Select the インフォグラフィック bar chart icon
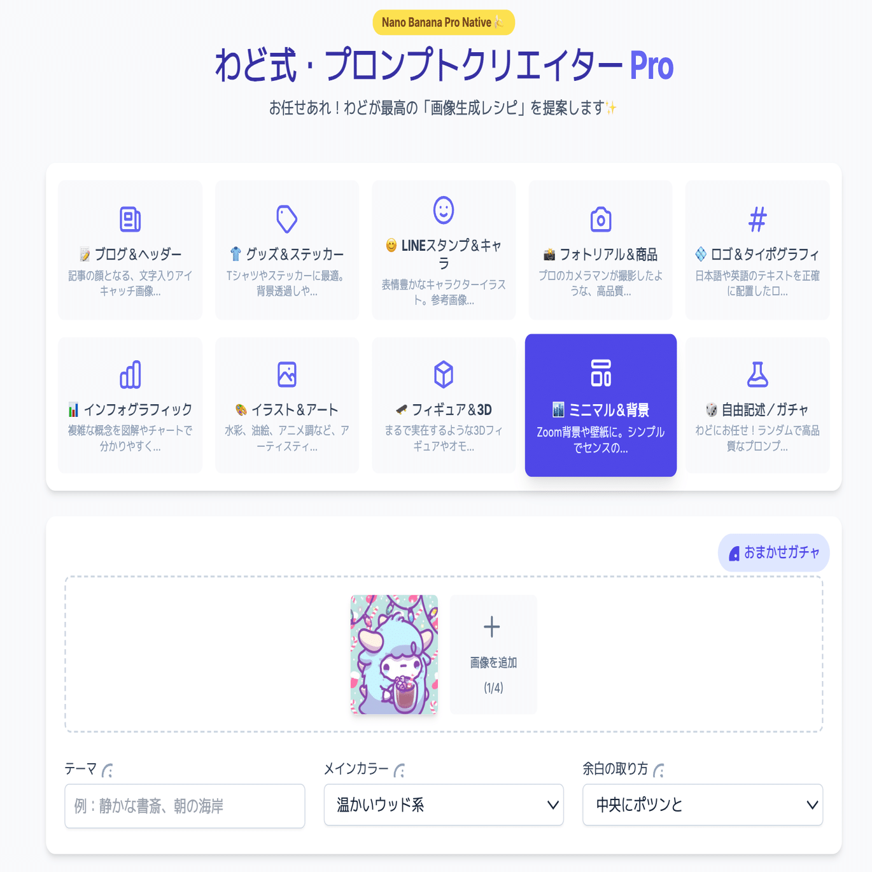Viewport: 872px width, 872px height. [x=130, y=374]
